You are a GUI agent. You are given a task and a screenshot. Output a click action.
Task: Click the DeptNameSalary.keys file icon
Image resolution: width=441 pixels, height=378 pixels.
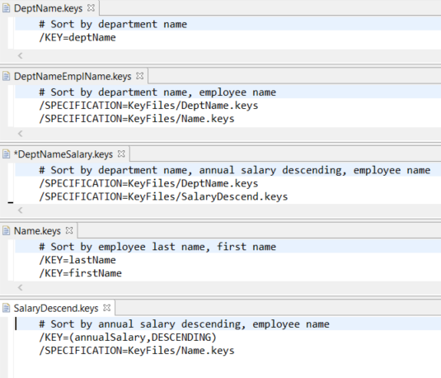7,154
